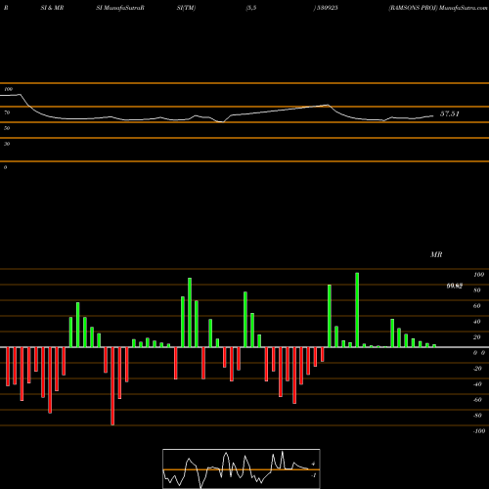Click the 539925 stock code in header
Image resolution: width=489 pixels, height=489 pixels.
click(327, 8)
